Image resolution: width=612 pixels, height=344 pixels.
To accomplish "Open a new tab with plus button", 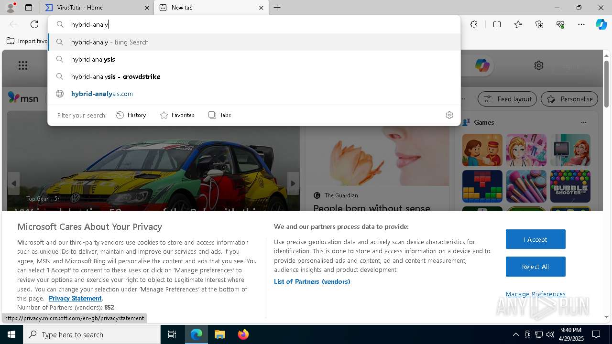I will pos(277,8).
